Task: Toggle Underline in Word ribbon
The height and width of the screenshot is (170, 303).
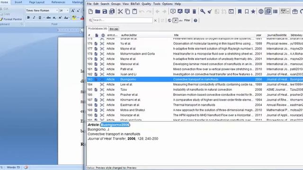Action: coord(40,17)
